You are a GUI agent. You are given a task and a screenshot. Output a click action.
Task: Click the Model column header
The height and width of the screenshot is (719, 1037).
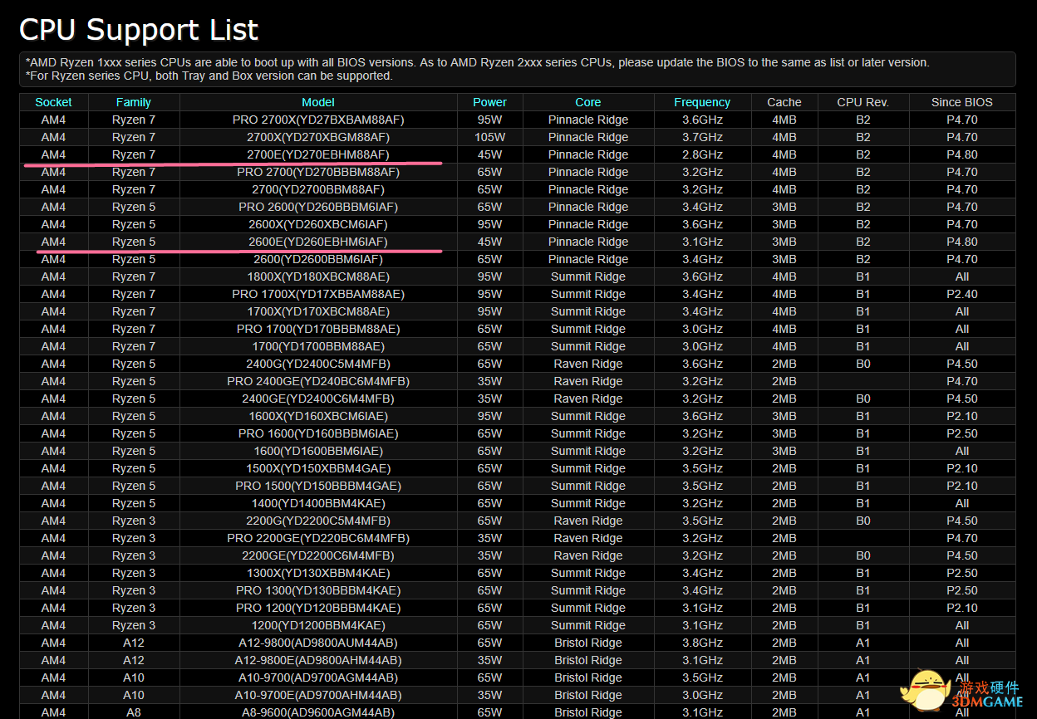pos(318,102)
